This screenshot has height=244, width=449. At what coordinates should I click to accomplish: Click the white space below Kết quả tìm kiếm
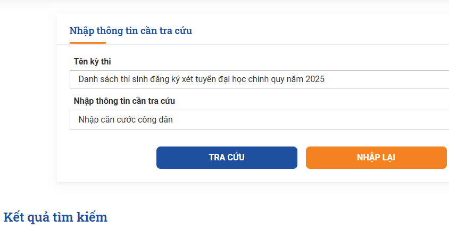point(172,235)
